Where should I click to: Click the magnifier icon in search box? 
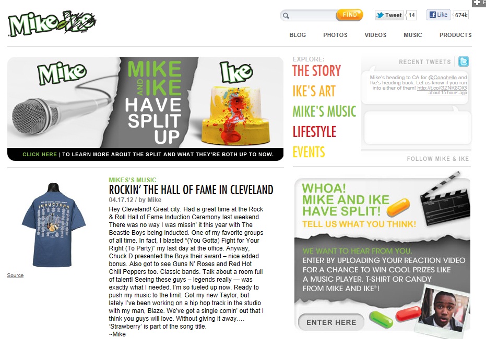(x=286, y=16)
